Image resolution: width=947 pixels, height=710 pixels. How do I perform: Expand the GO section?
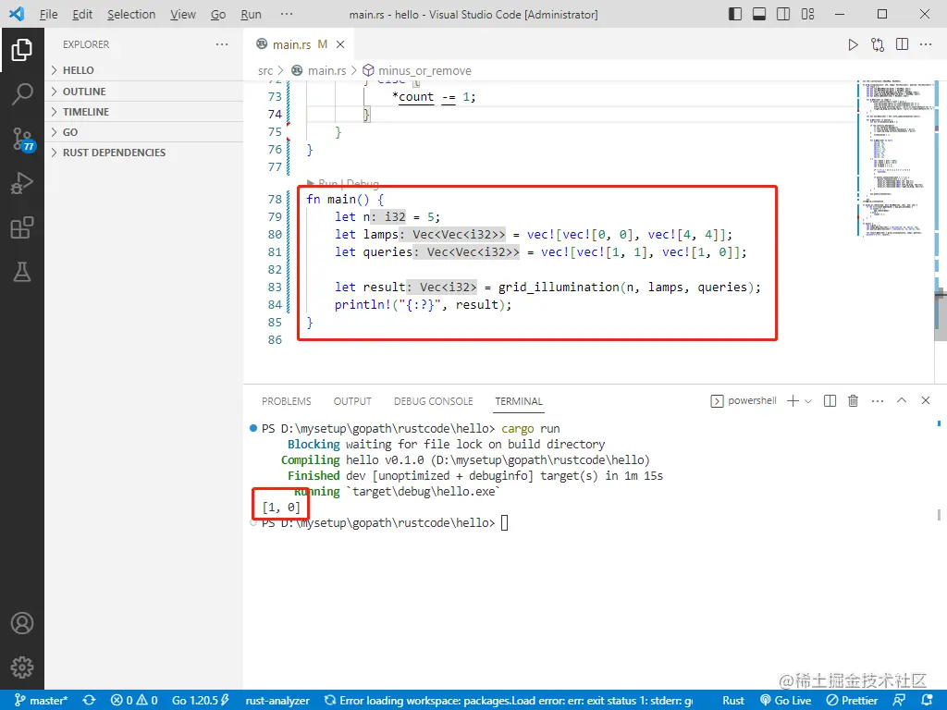click(x=143, y=132)
